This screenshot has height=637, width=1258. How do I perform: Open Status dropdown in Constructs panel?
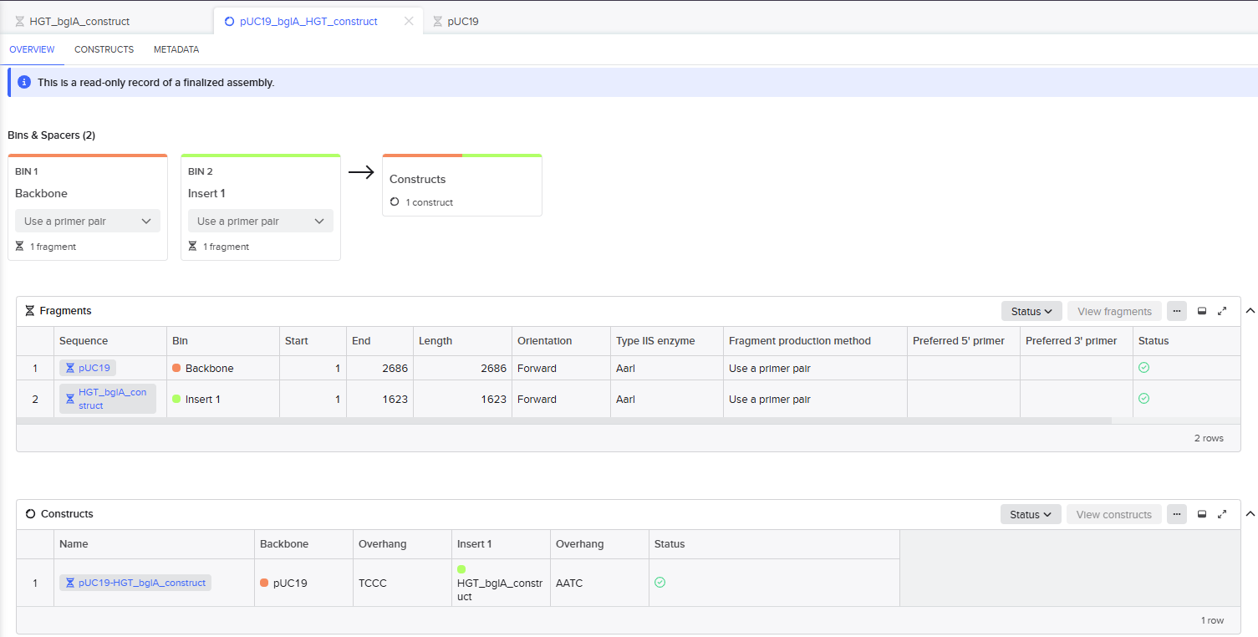tap(1031, 514)
